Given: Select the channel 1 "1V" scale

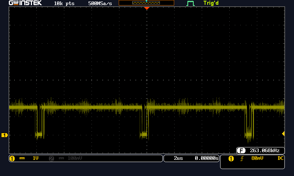Looking at the screenshot, I should point(35,158).
